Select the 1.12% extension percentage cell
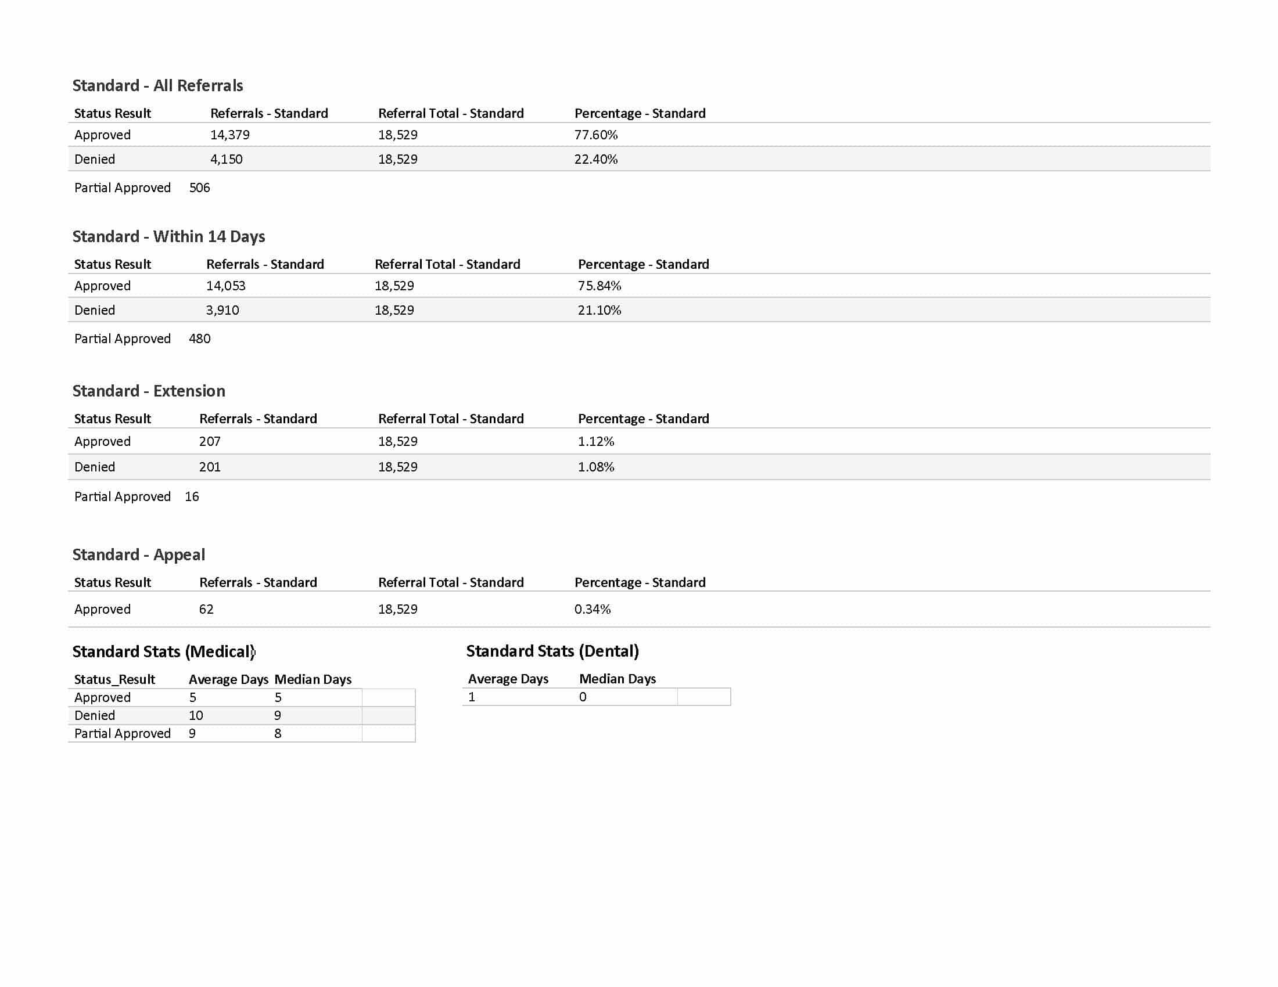 (595, 441)
